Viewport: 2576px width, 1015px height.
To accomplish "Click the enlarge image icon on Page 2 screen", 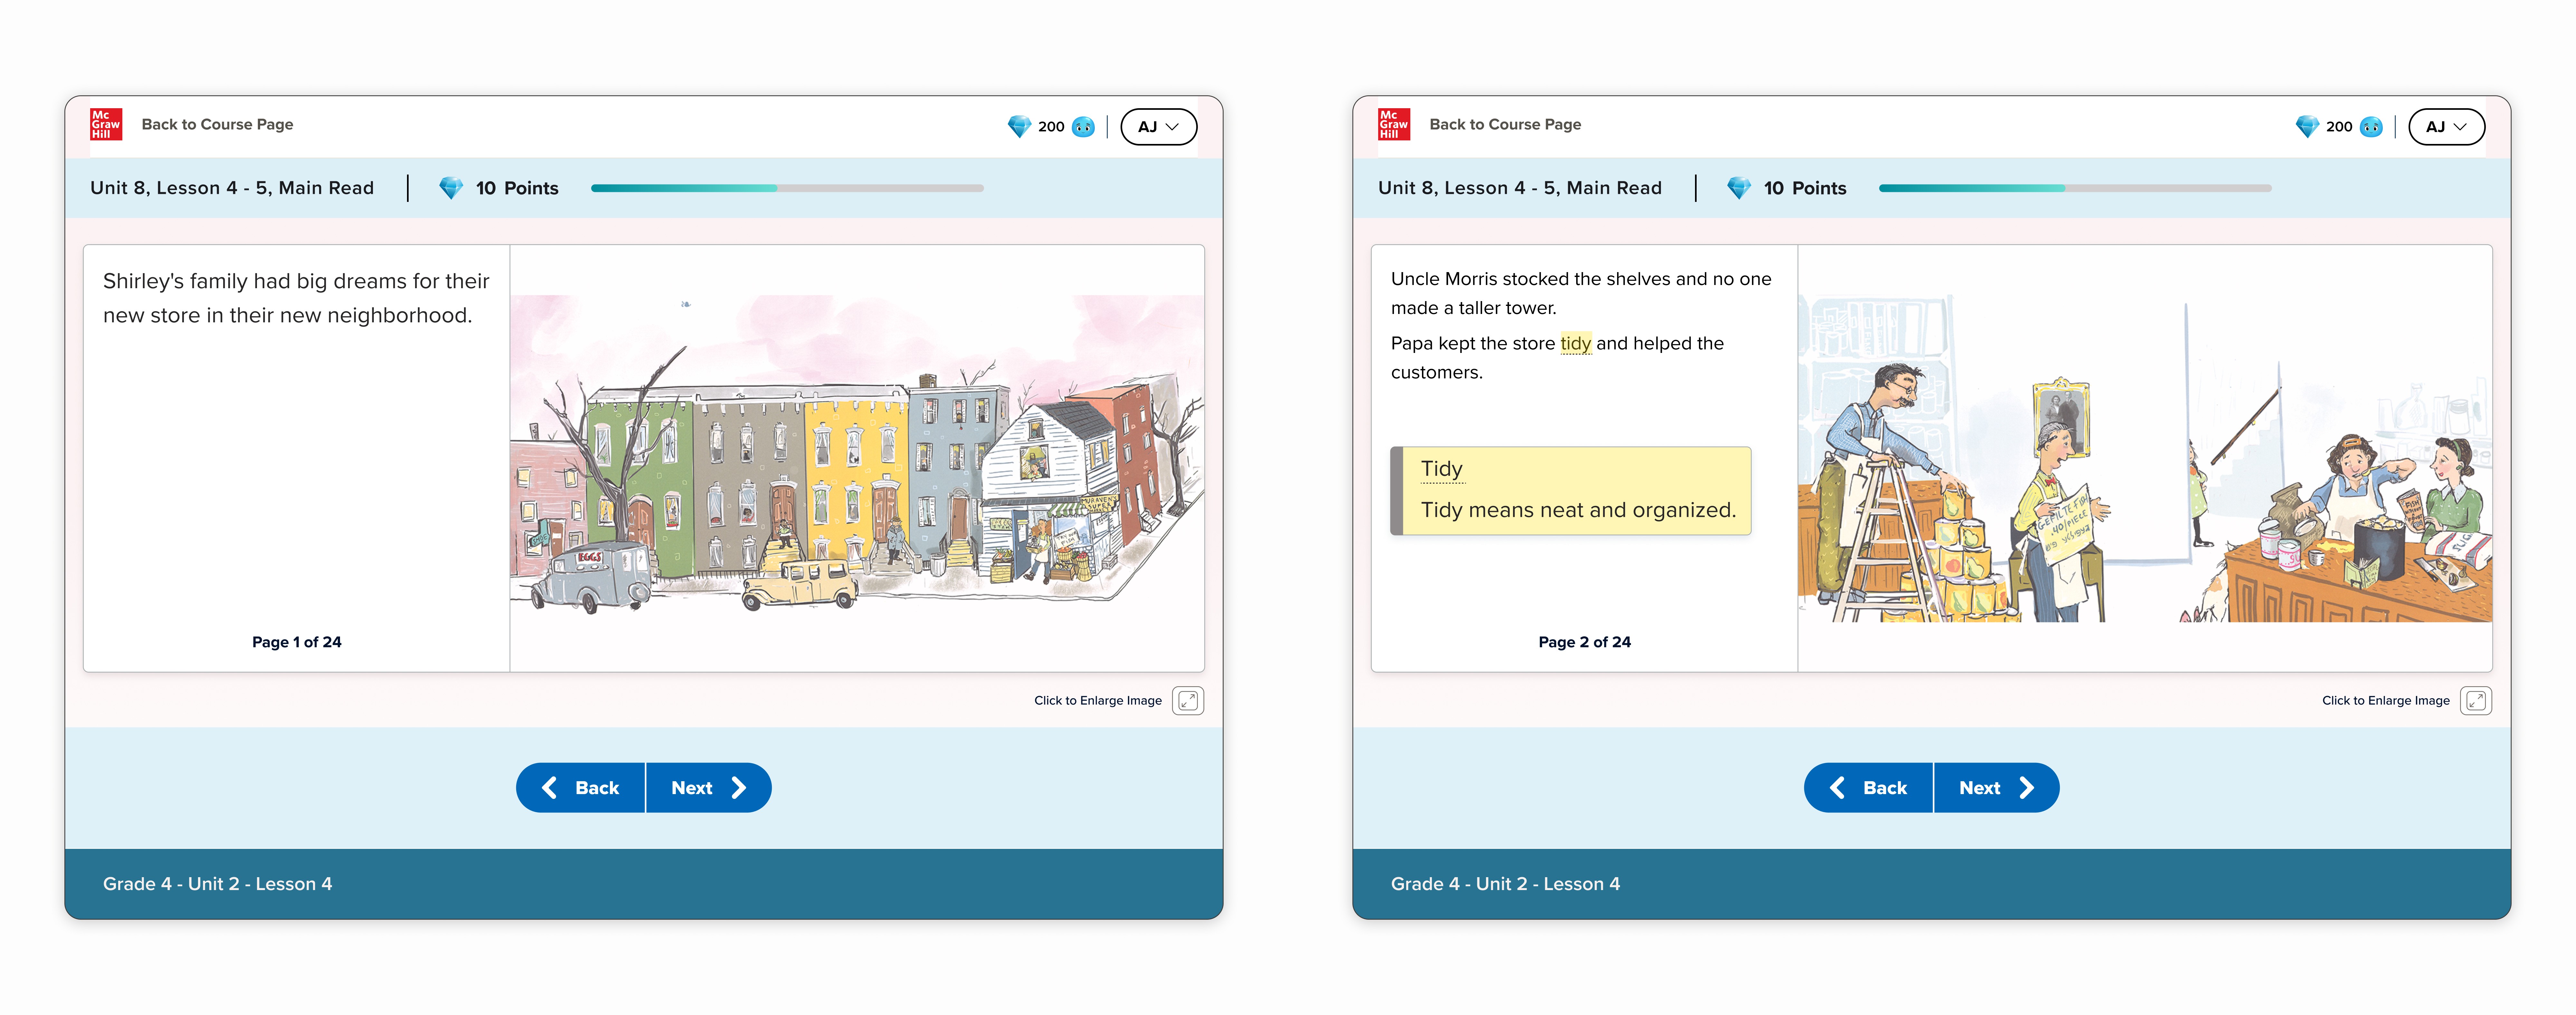I will coord(2476,701).
